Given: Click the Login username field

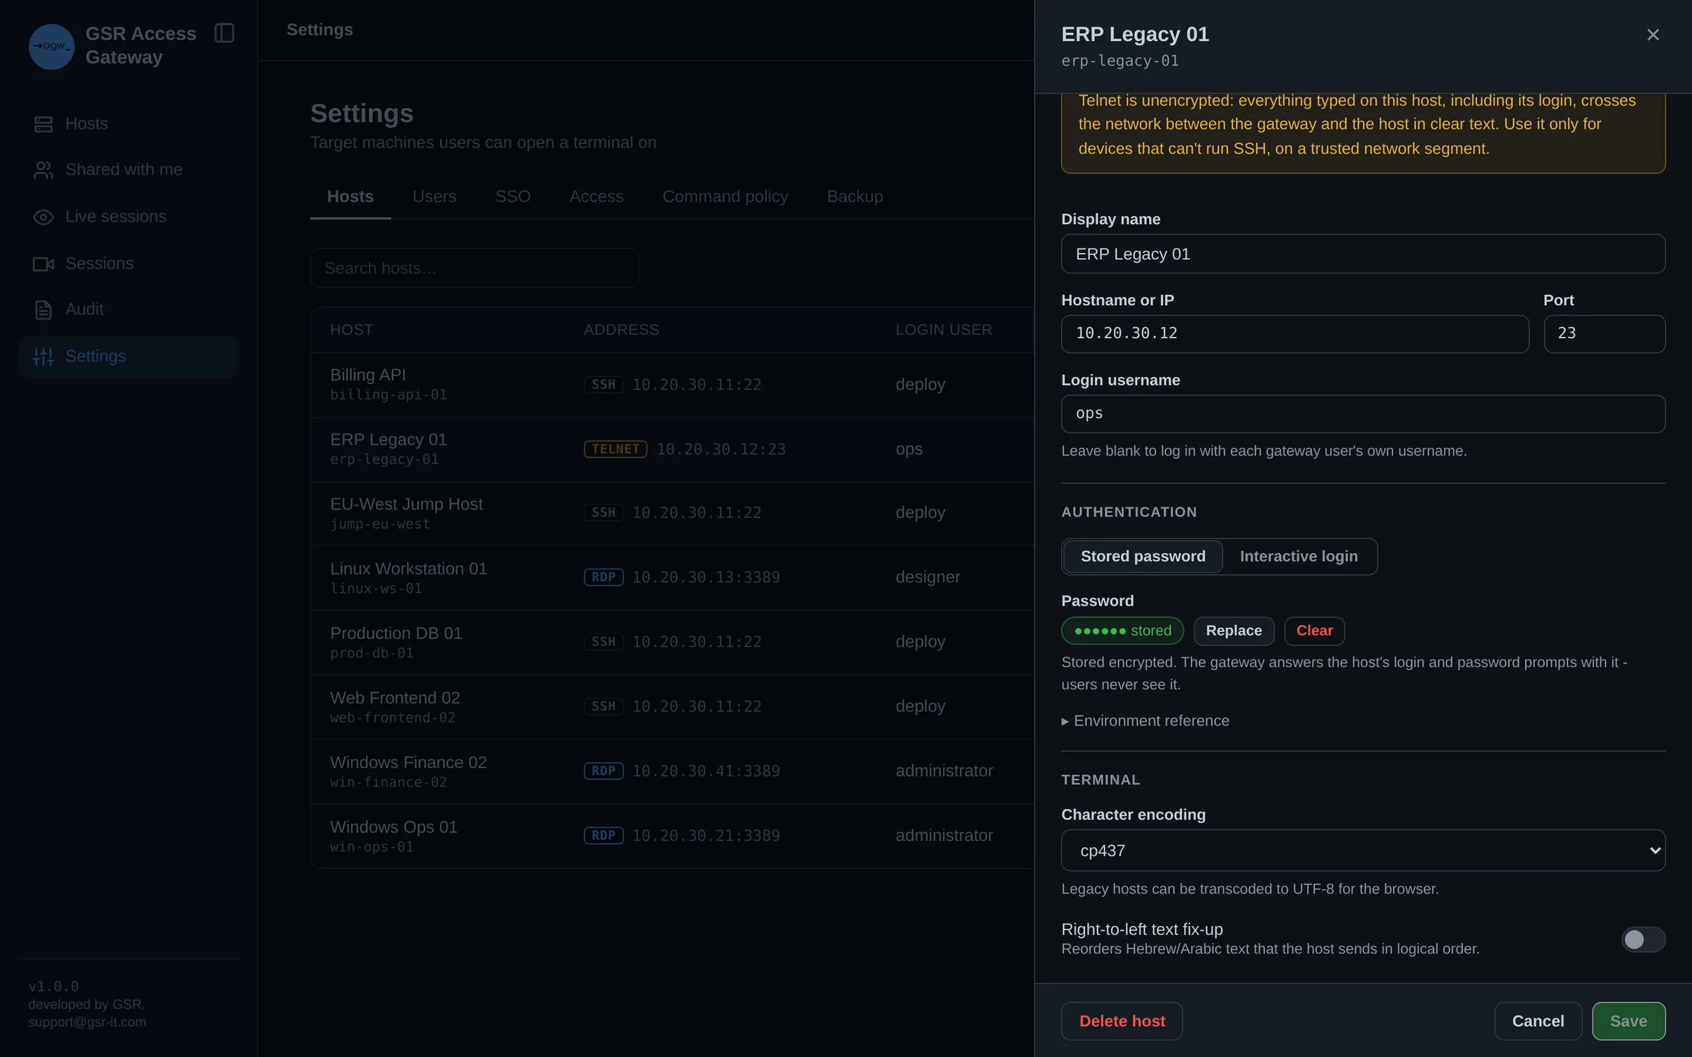Looking at the screenshot, I should point(1363,414).
